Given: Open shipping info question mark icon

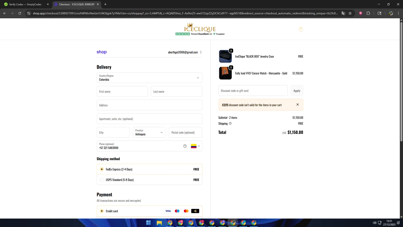Looking at the screenshot, I should point(230,123).
